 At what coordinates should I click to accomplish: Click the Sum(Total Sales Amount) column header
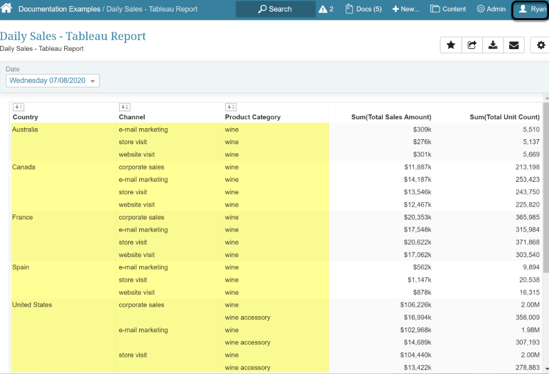[391, 117]
